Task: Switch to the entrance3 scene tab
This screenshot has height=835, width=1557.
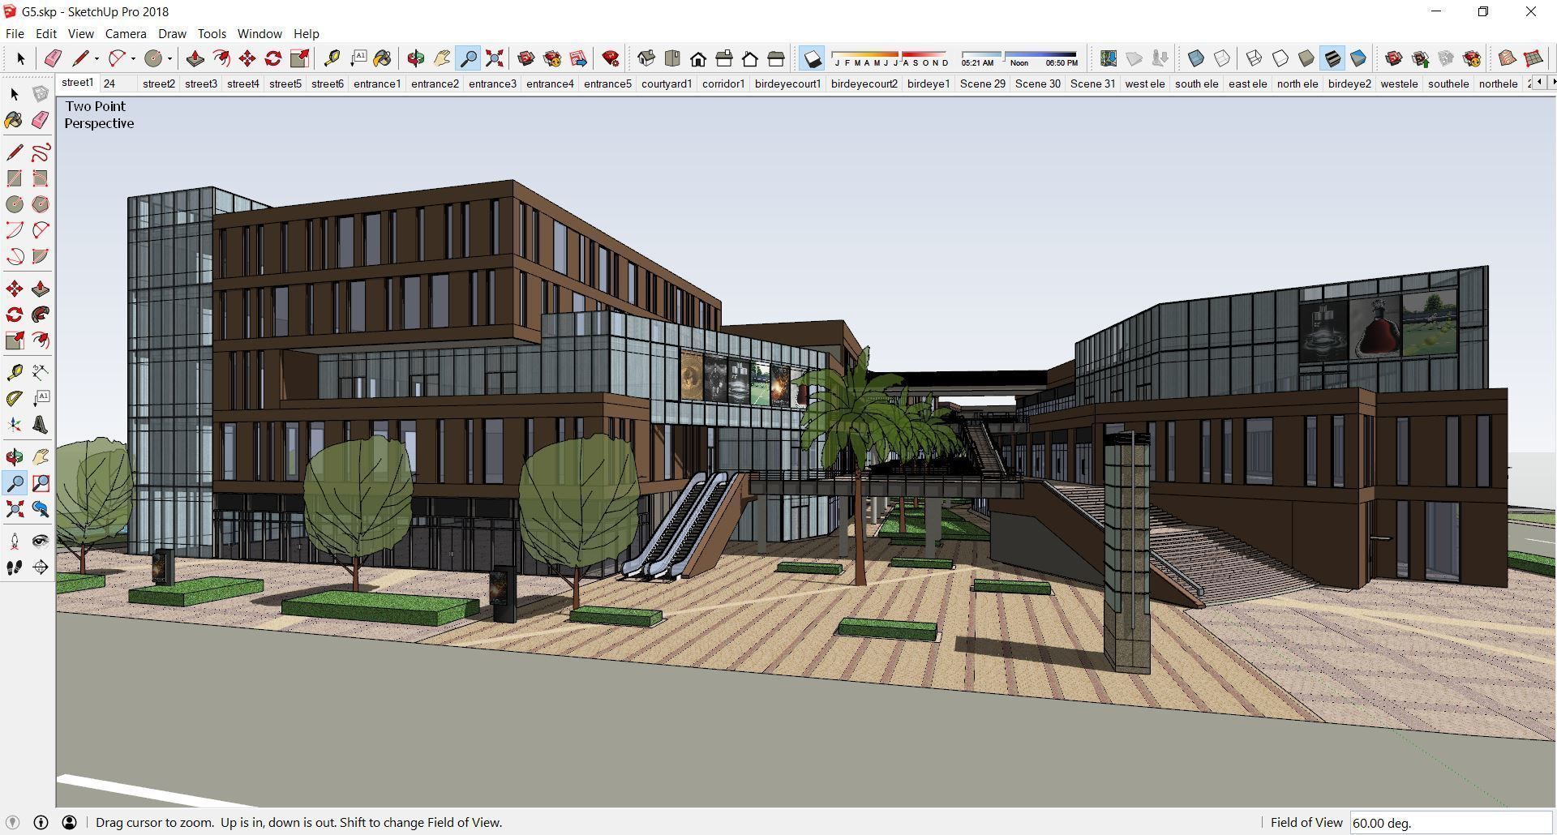Action: [x=492, y=83]
